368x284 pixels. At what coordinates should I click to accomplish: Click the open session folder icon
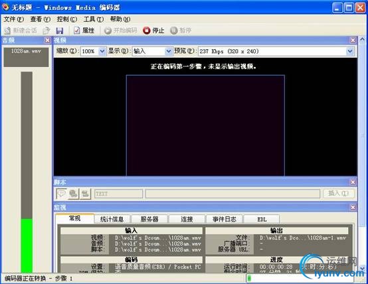point(46,31)
